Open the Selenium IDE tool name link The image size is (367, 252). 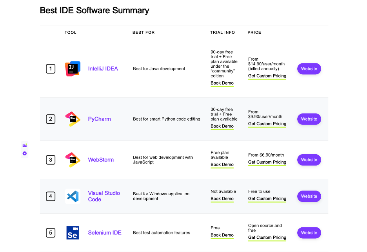click(105, 233)
